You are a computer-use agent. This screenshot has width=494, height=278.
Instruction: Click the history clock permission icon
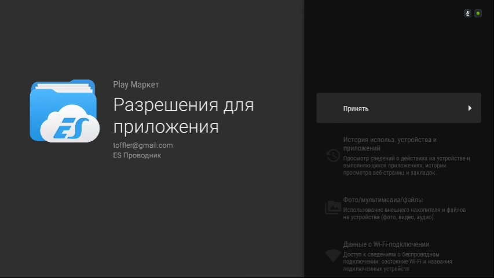tap(332, 155)
